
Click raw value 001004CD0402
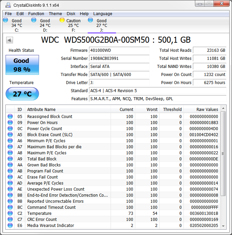(x=204, y=134)
